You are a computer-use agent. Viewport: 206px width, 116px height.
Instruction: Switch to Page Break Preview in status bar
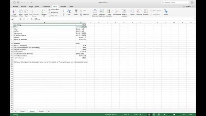point(159,115)
